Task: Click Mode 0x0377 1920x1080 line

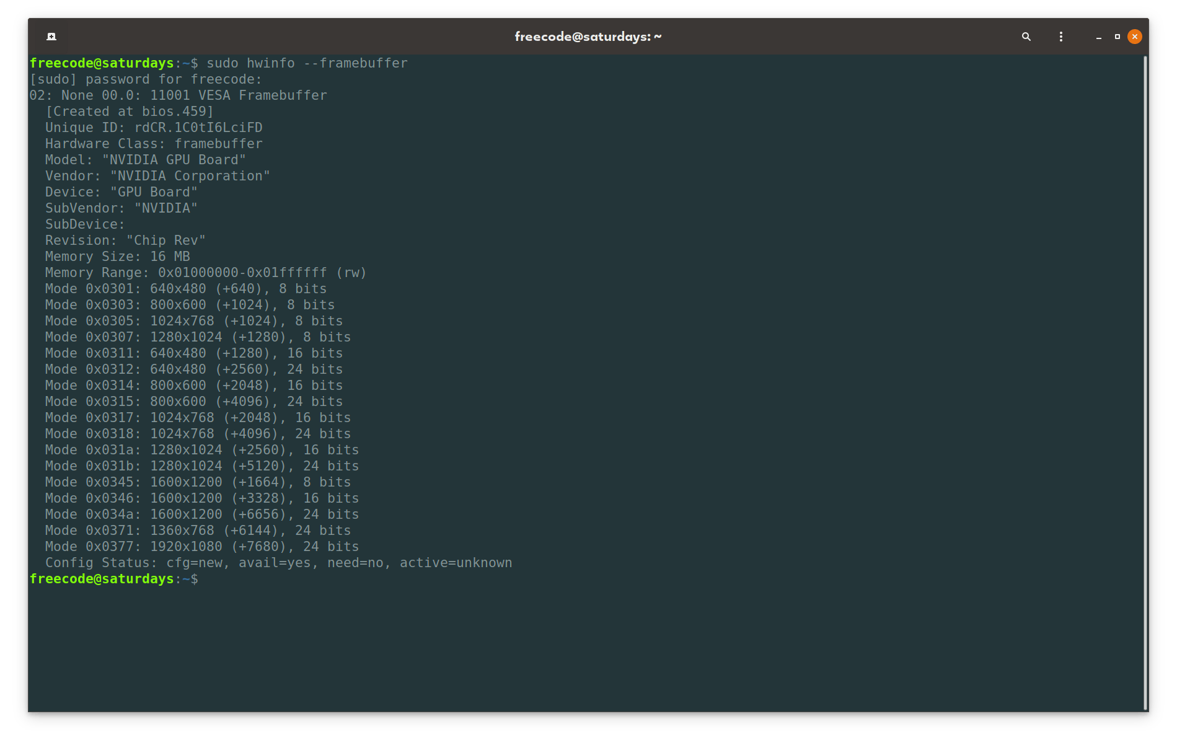Action: [202, 547]
